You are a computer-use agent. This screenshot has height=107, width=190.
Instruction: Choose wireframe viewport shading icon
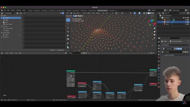147,13
